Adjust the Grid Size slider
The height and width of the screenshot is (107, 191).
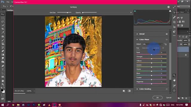[x=64, y=12]
